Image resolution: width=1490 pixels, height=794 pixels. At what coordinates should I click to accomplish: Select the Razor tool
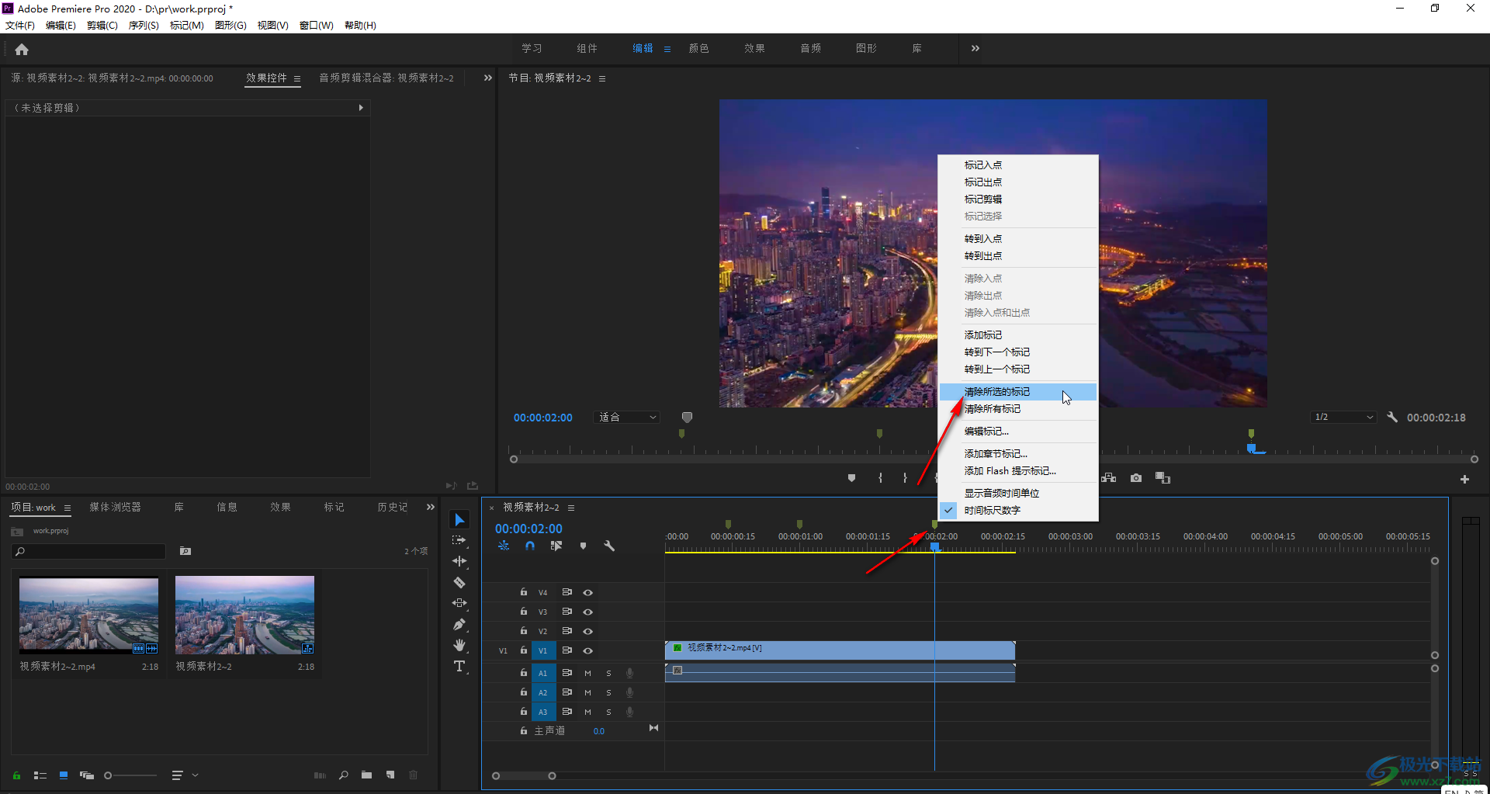459,582
